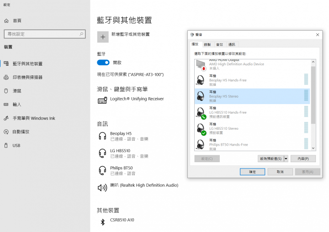329x232 pixels.
Task: Select the AMD HDMI Output device icon
Action: 201,65
